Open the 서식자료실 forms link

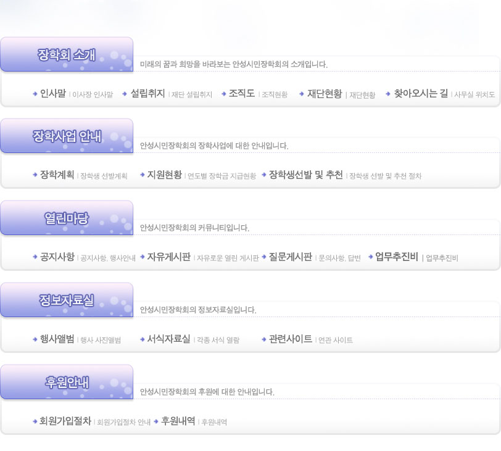coord(169,339)
